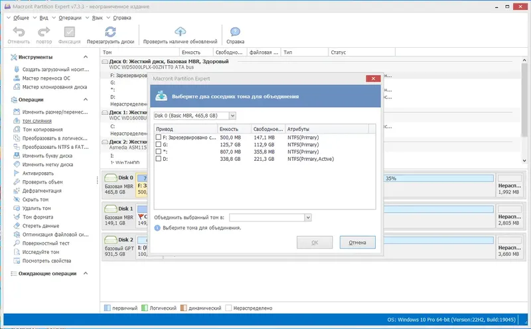Collapse the Диск 1 tree node

point(105,112)
